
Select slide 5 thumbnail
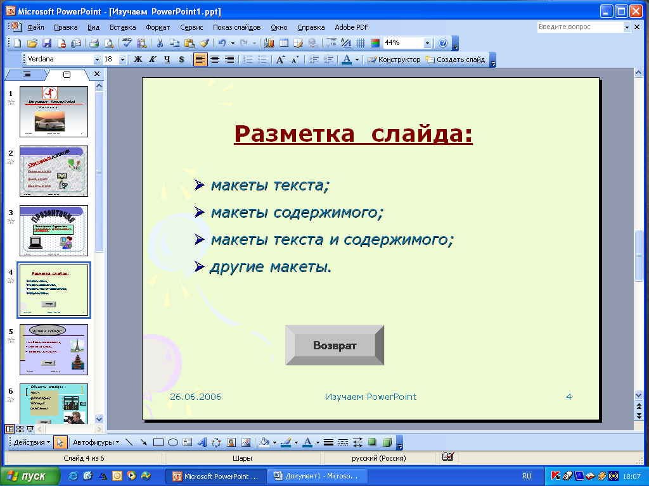coord(54,349)
